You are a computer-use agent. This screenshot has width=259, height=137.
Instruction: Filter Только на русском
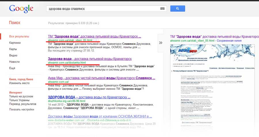coord(21,96)
